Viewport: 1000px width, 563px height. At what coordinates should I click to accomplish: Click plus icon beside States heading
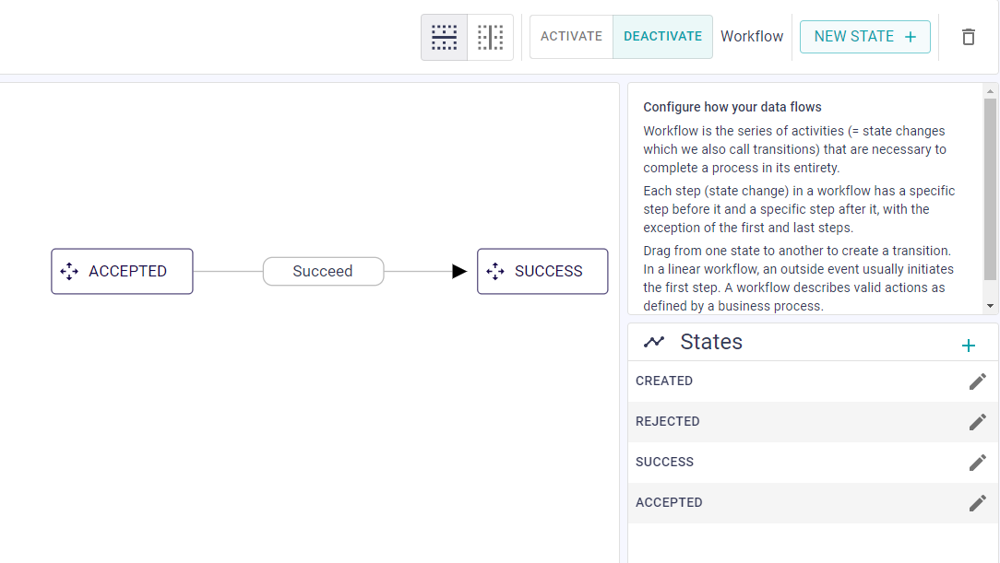[x=968, y=346]
